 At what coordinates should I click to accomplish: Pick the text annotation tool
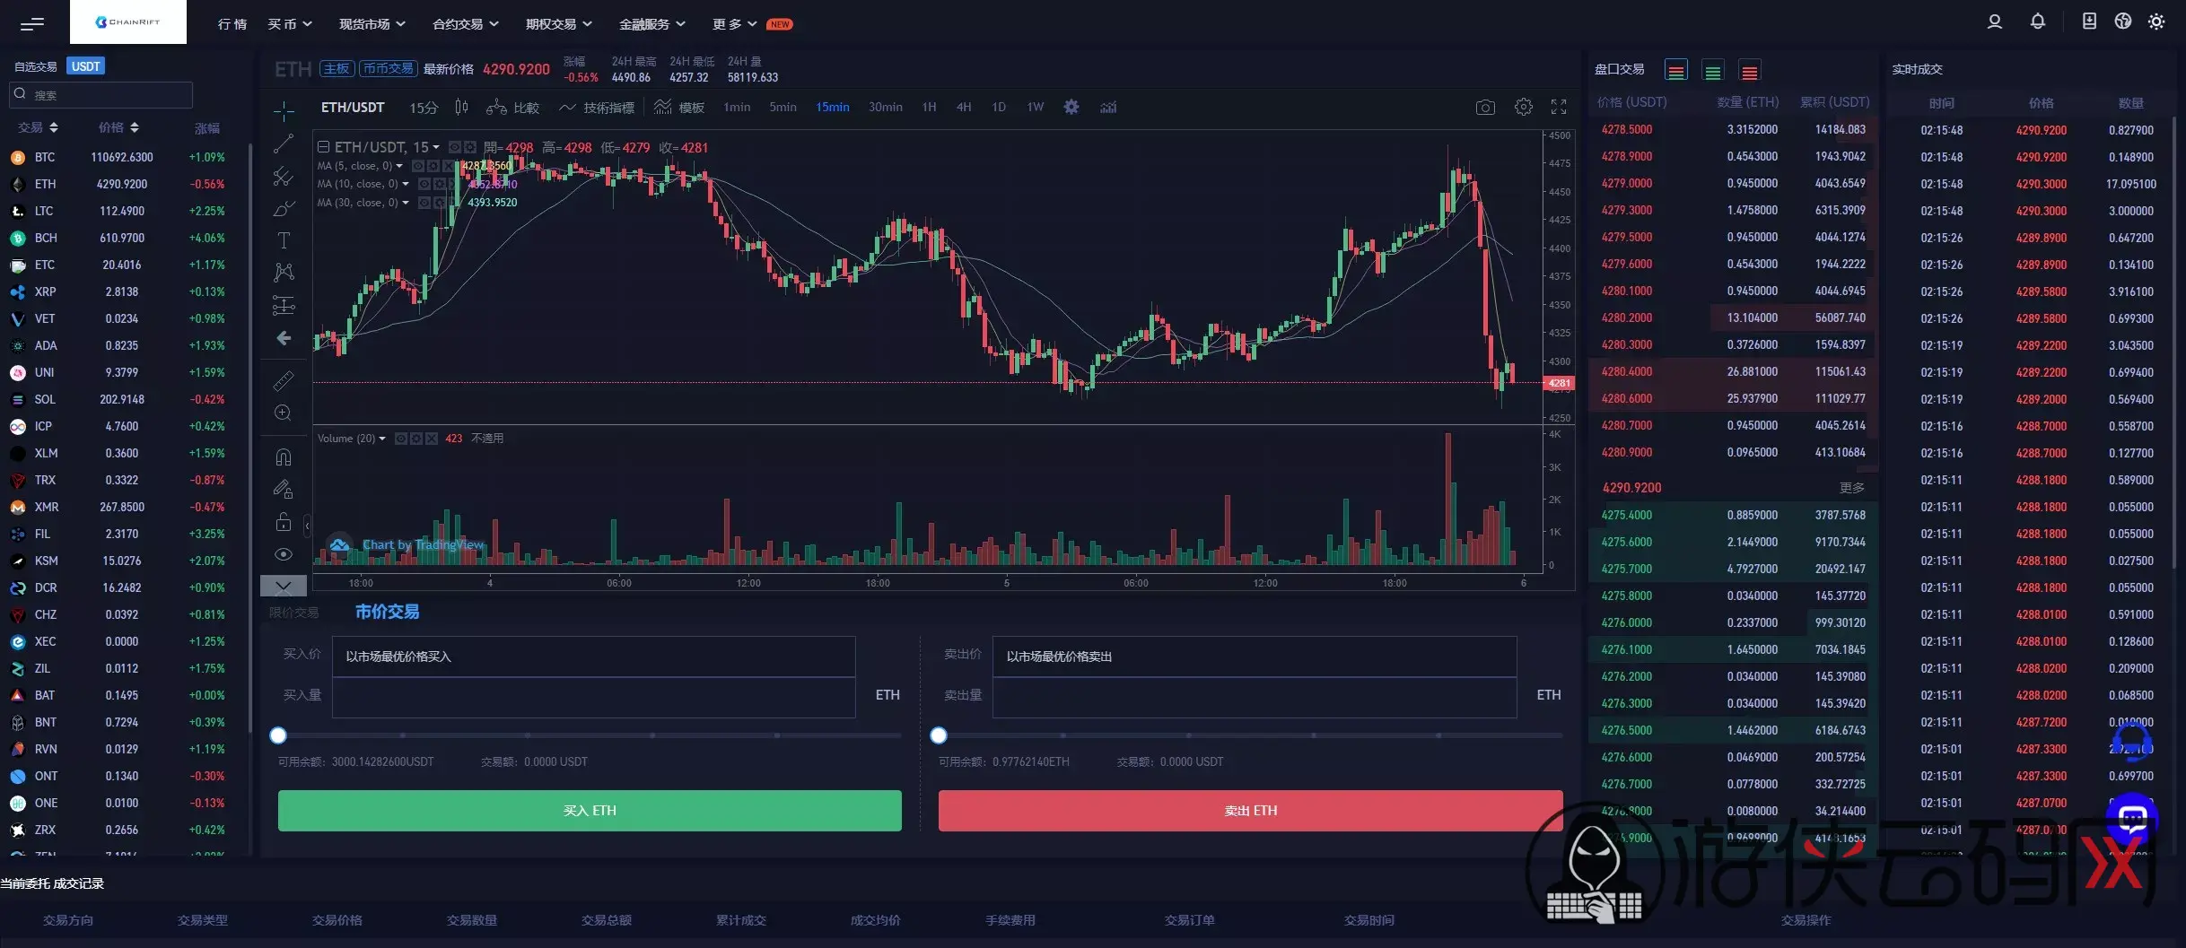tap(284, 240)
